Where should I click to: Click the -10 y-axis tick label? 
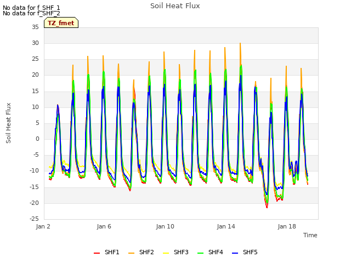[34, 171]
